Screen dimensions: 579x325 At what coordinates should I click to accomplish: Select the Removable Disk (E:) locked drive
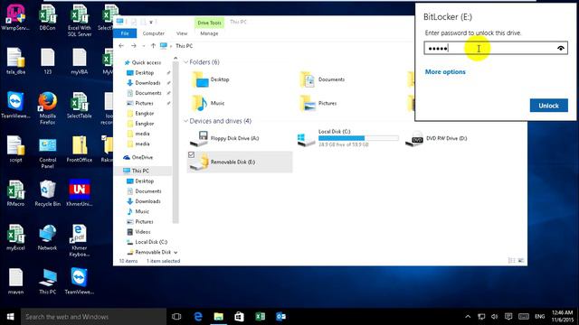tap(240, 162)
